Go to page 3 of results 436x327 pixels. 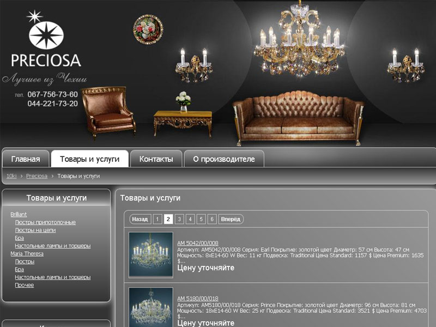(x=179, y=219)
